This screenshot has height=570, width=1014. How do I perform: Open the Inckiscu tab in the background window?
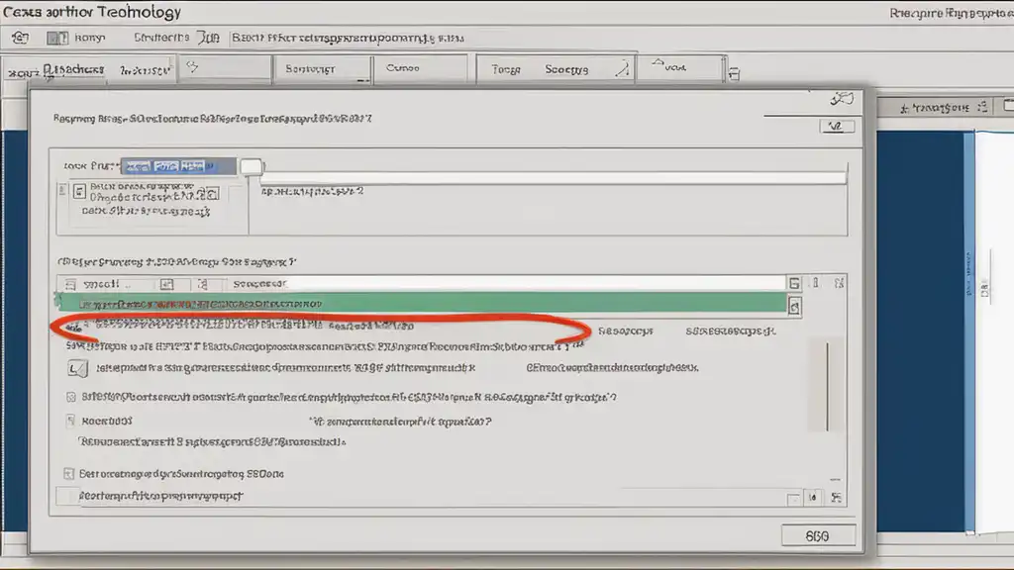(x=145, y=70)
